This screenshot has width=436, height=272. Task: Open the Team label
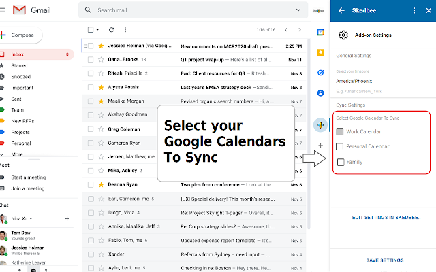(17, 110)
